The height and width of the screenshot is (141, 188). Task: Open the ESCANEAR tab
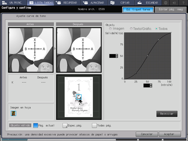pyautogui.click(x=148, y=3)
